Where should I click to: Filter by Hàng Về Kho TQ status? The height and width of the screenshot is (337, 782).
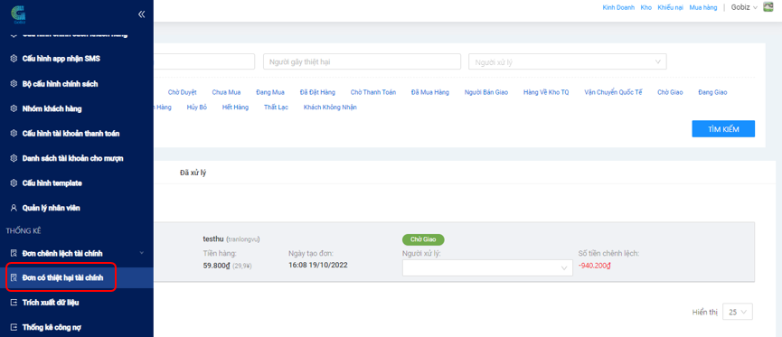546,92
